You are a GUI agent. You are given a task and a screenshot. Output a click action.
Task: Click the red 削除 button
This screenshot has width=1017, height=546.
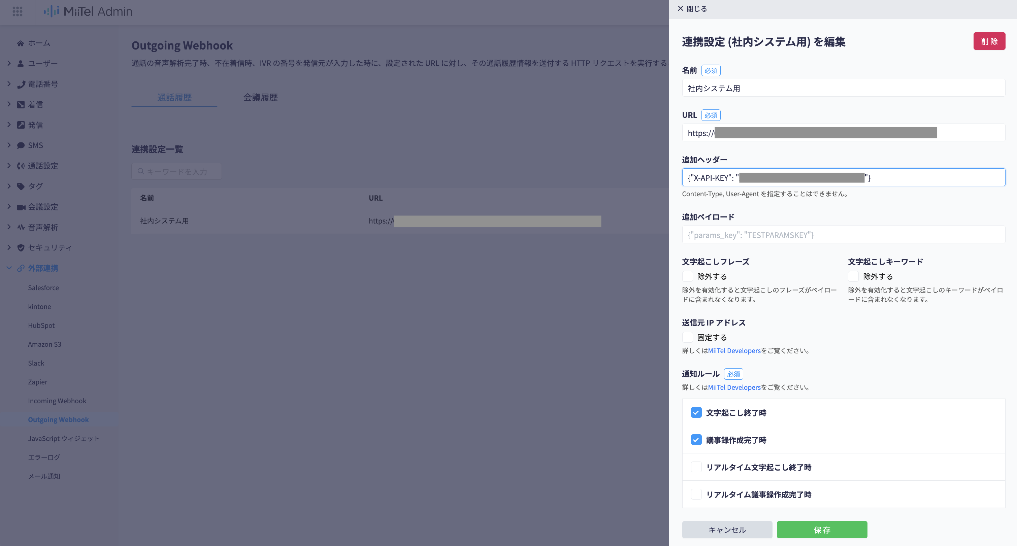pos(989,41)
